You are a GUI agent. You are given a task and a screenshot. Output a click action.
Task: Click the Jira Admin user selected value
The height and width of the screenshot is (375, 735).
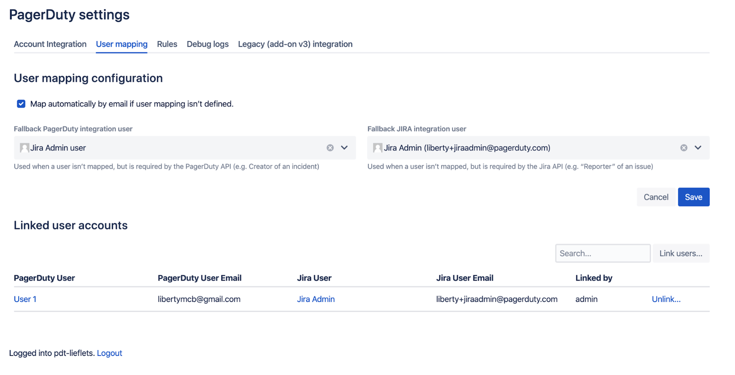click(58, 148)
